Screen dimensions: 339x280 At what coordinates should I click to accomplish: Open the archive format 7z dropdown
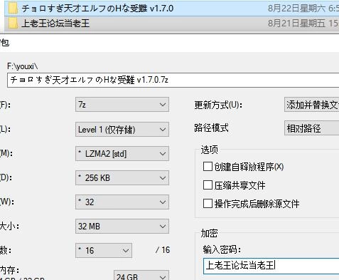122,105
